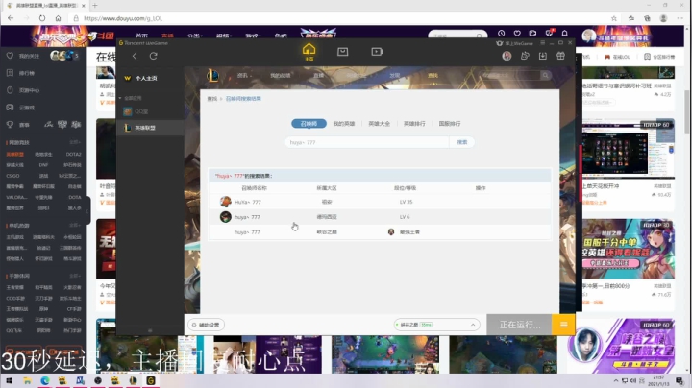
Task: Click the 查找 breadcrumb link
Action: coord(212,99)
